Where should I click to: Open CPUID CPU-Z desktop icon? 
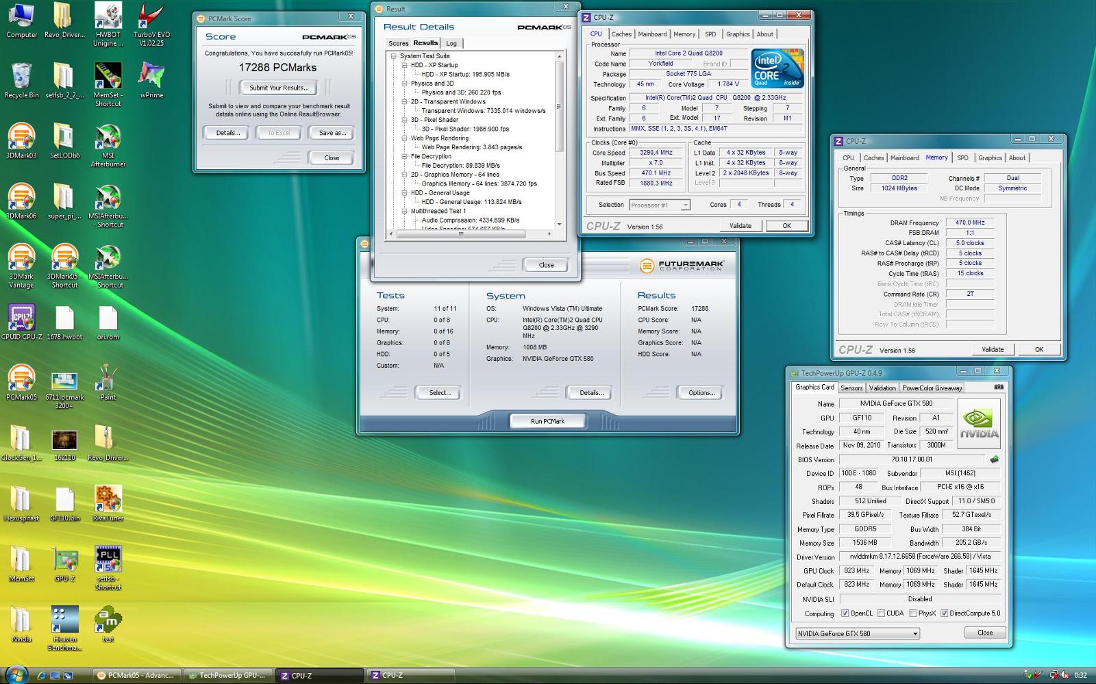[x=21, y=322]
